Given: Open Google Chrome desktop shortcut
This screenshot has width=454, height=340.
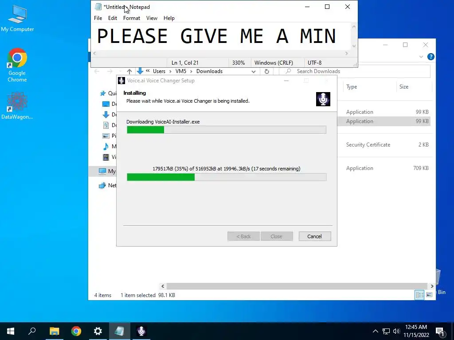Looking at the screenshot, I should [17, 65].
